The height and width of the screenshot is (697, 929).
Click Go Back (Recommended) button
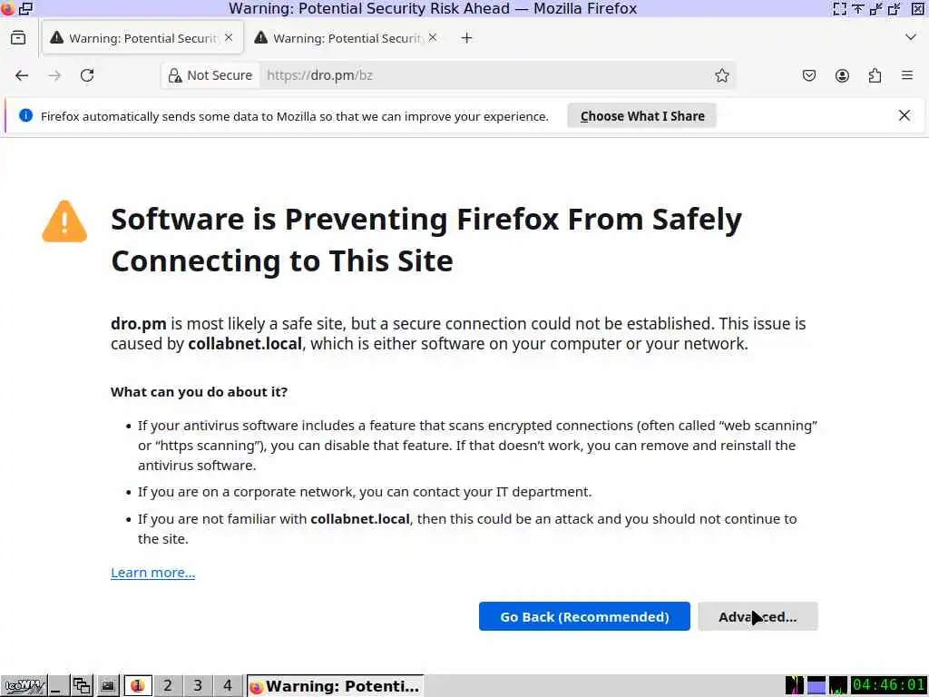pyautogui.click(x=584, y=616)
